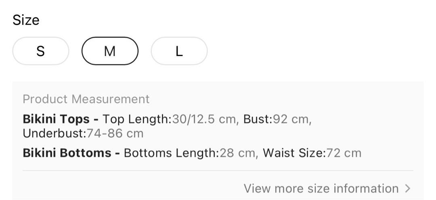The height and width of the screenshot is (200, 436).
Task: Click the Waist Size value 72 cm
Action: point(344,153)
